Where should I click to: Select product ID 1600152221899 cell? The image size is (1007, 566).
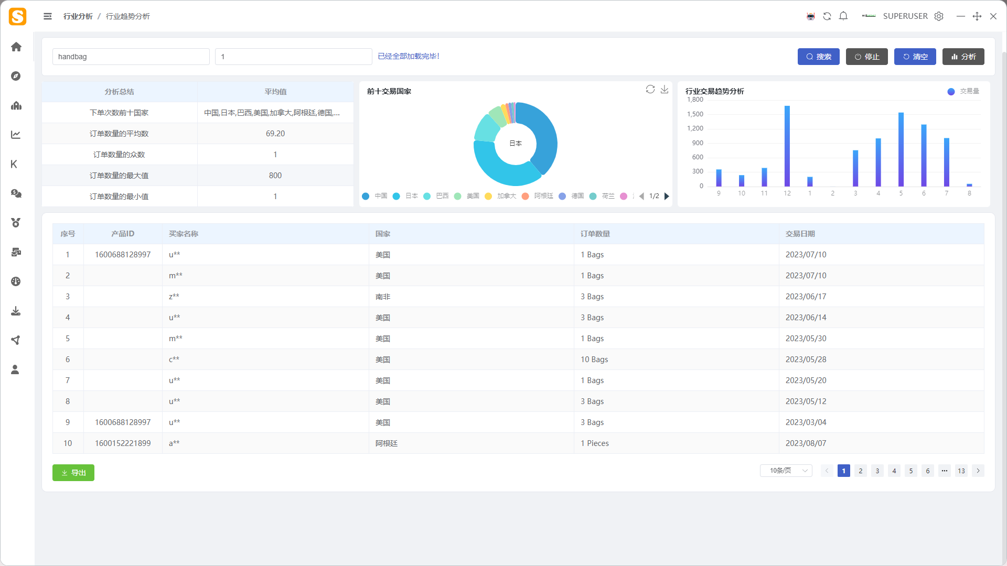(123, 443)
